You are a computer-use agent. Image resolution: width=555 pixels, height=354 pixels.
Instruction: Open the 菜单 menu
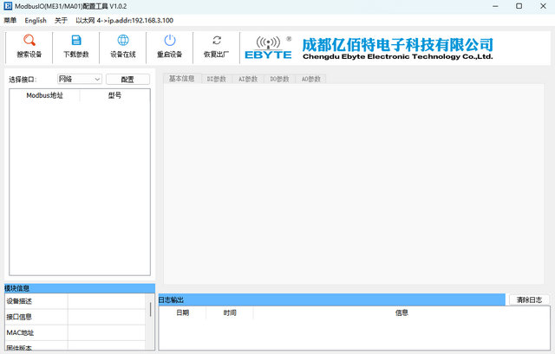coord(10,20)
